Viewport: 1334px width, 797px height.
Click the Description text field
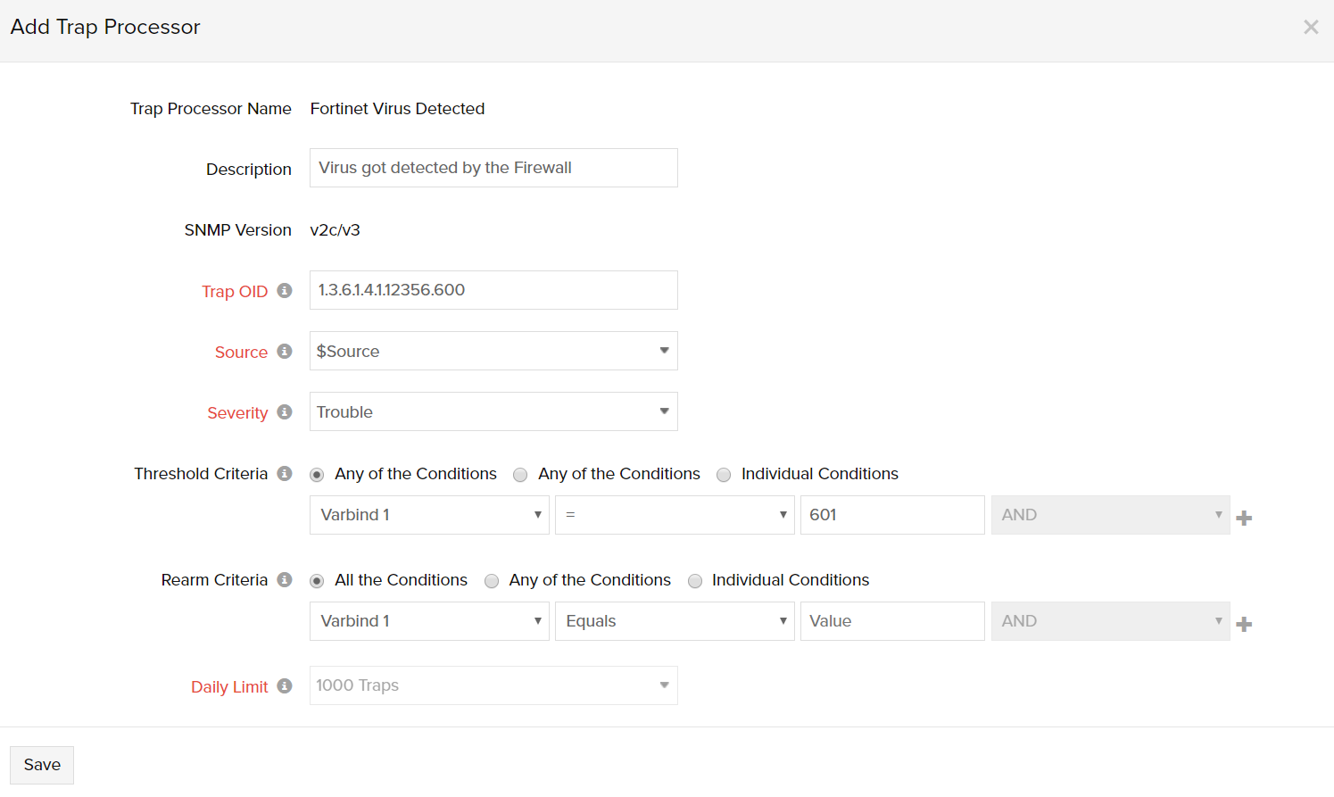(493, 168)
